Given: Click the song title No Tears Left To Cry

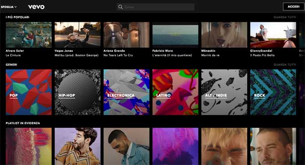Looking at the screenshot, I should (118, 55).
